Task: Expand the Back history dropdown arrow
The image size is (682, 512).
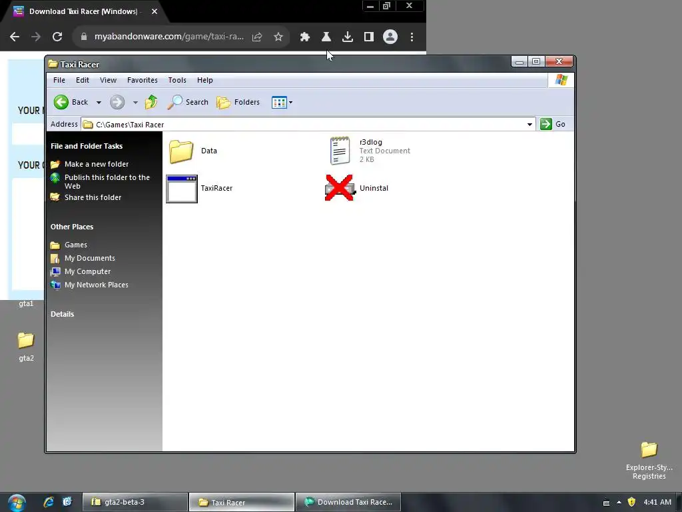Action: (99, 103)
